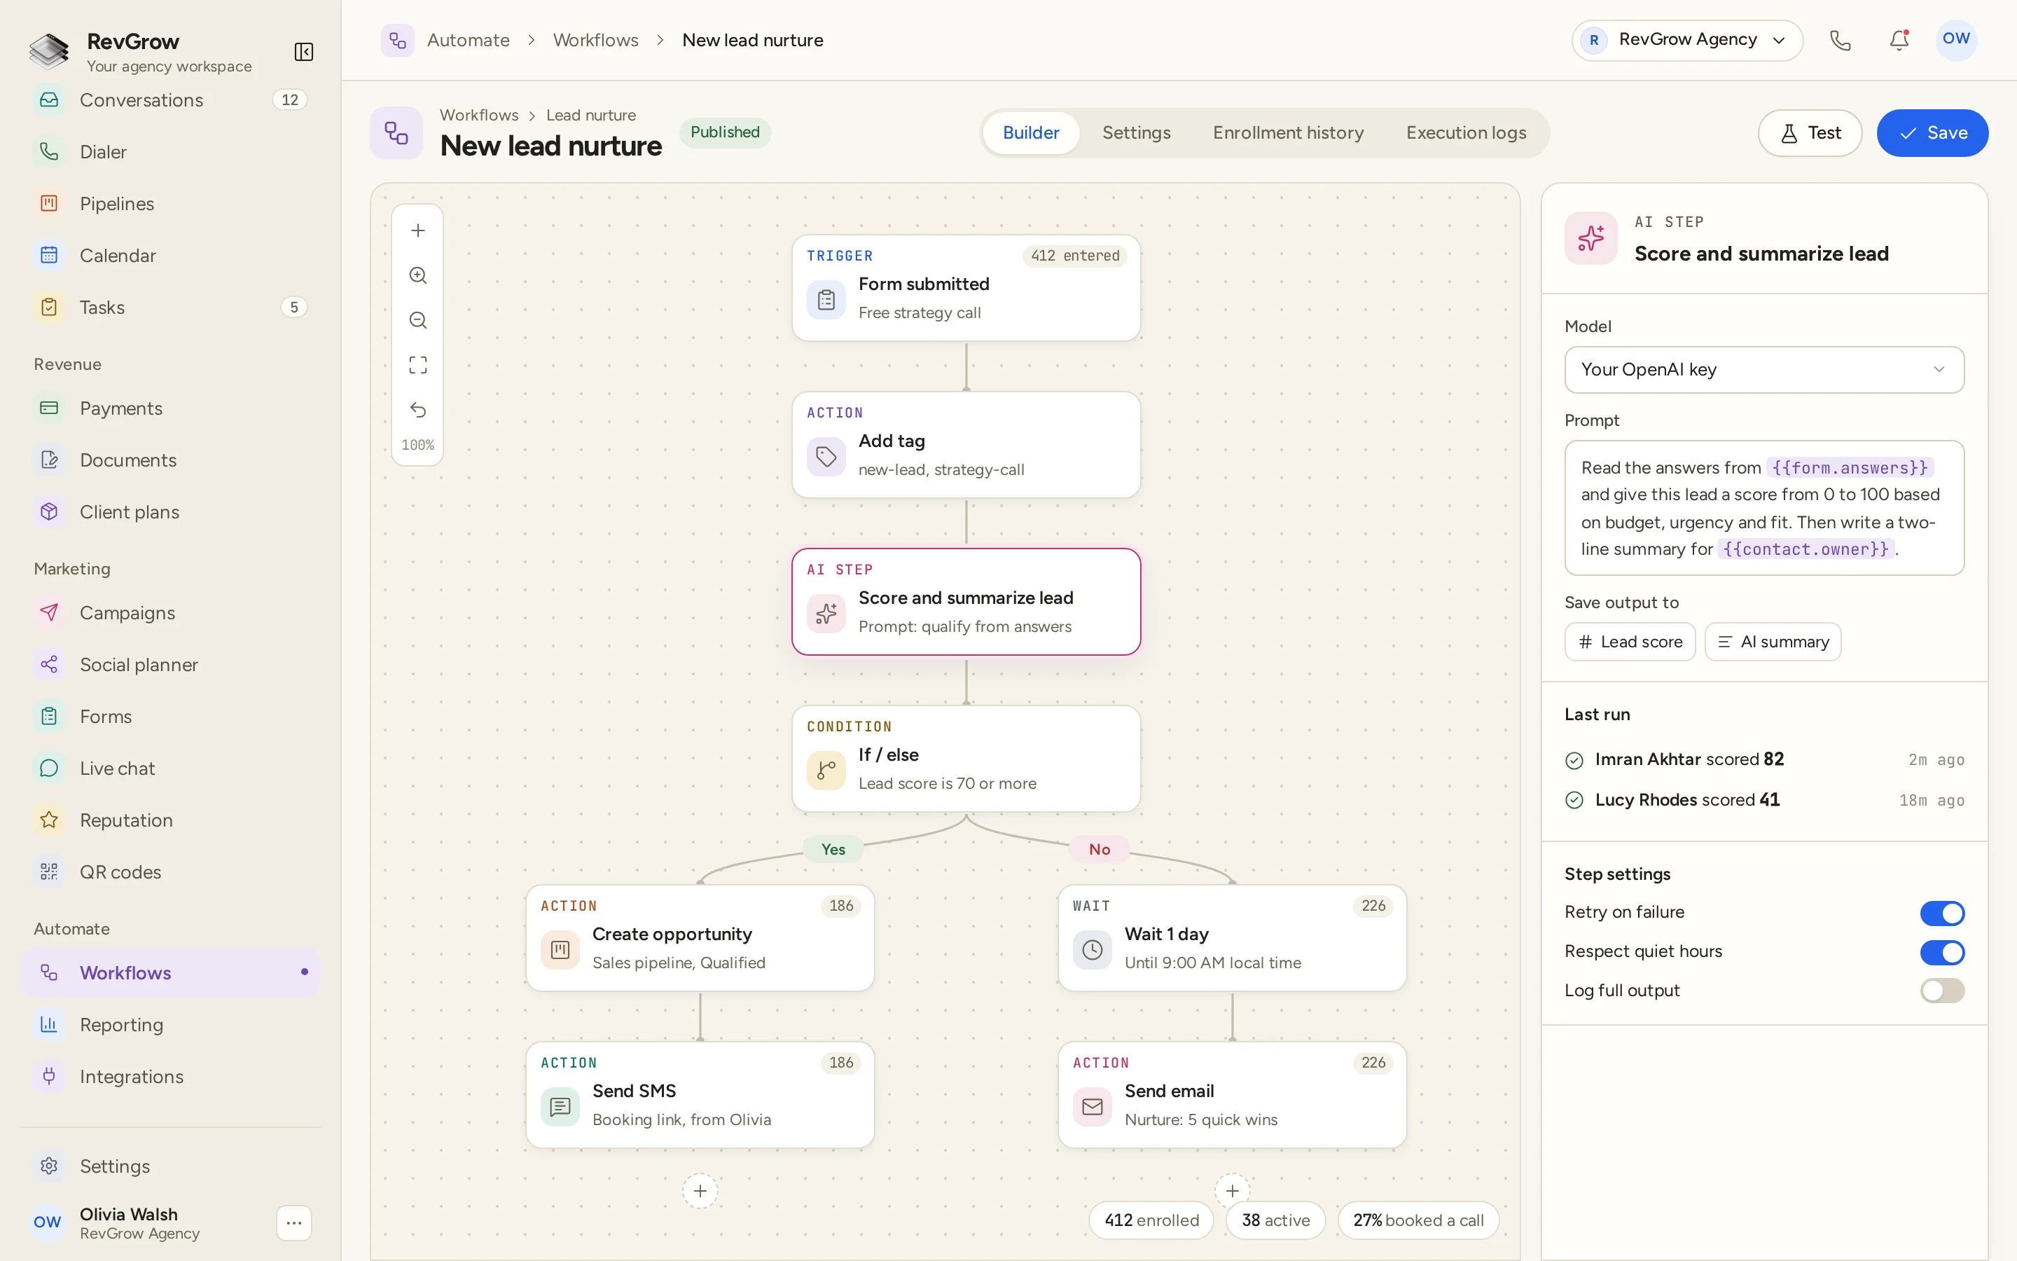The image size is (2017, 1261).
Task: Select the Score and summarize lead node
Action: click(x=966, y=601)
